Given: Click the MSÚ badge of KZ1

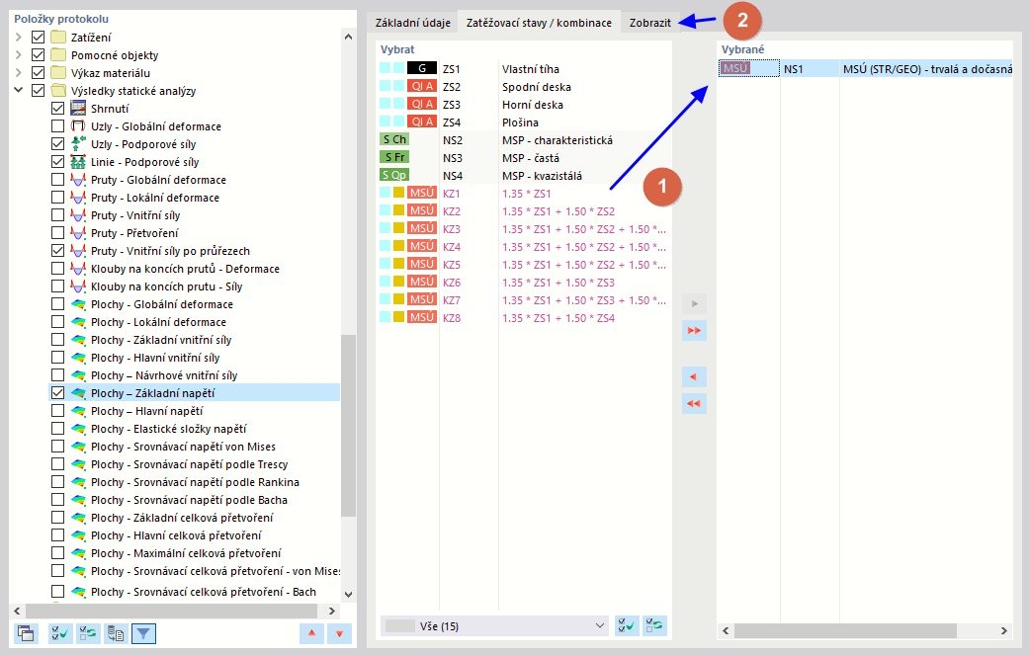Looking at the screenshot, I should [422, 193].
